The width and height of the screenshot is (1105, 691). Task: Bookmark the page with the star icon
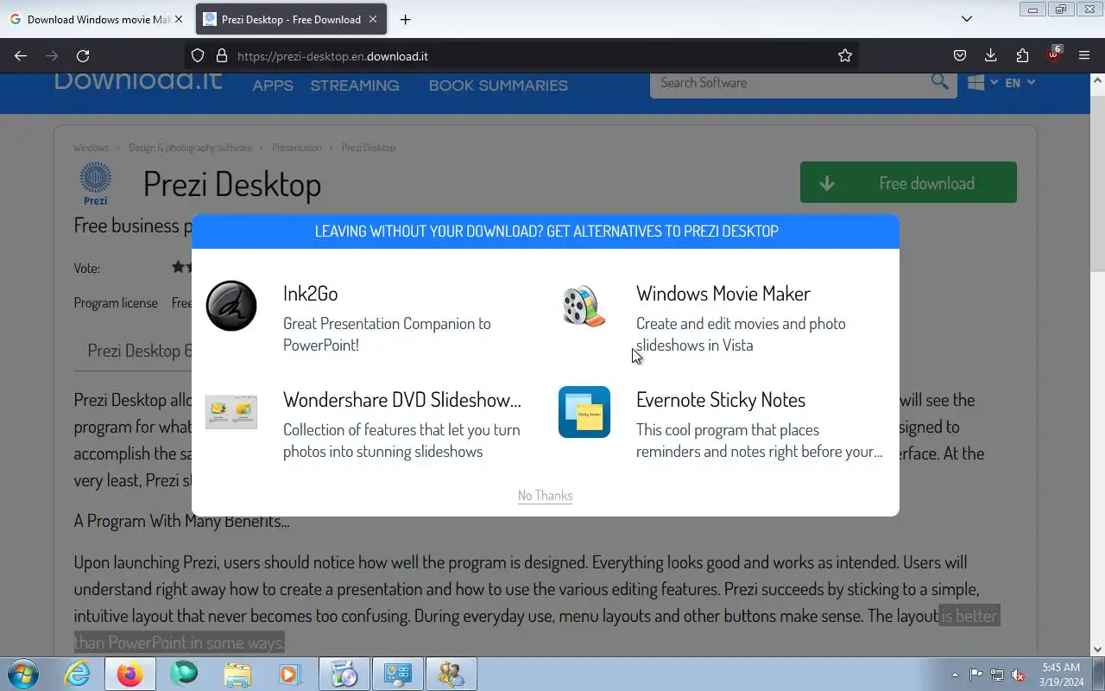[x=845, y=55]
